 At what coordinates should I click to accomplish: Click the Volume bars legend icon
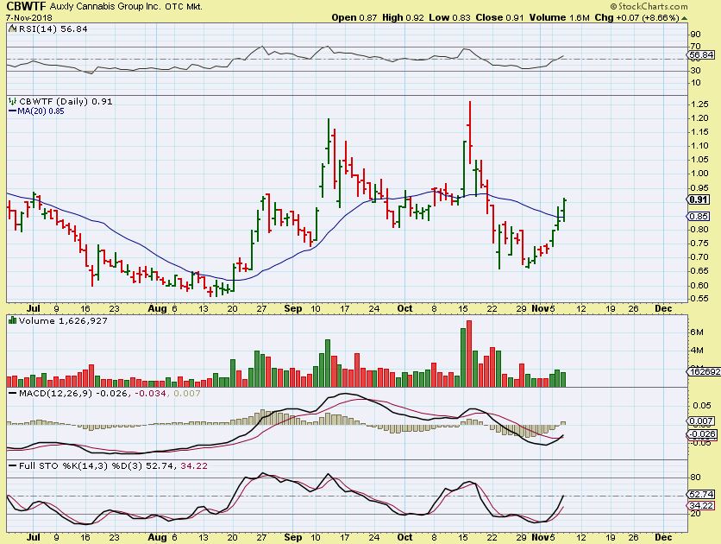pos(12,320)
